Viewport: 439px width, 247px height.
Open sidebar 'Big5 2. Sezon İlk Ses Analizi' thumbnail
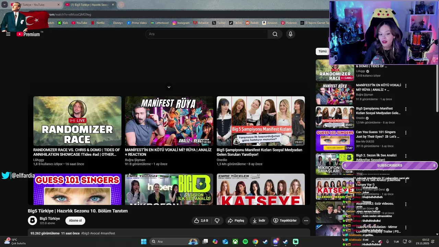pyautogui.click(x=335, y=164)
